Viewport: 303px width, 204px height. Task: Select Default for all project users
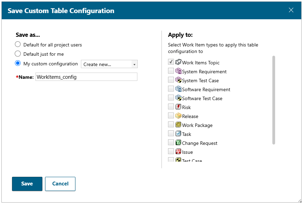18,45
